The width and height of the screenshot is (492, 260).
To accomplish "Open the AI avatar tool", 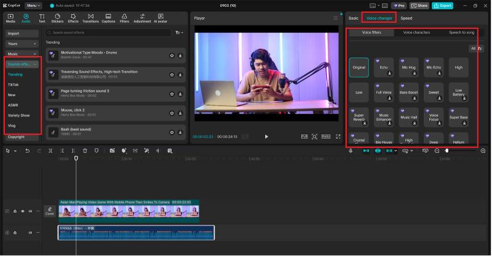I will click(161, 18).
